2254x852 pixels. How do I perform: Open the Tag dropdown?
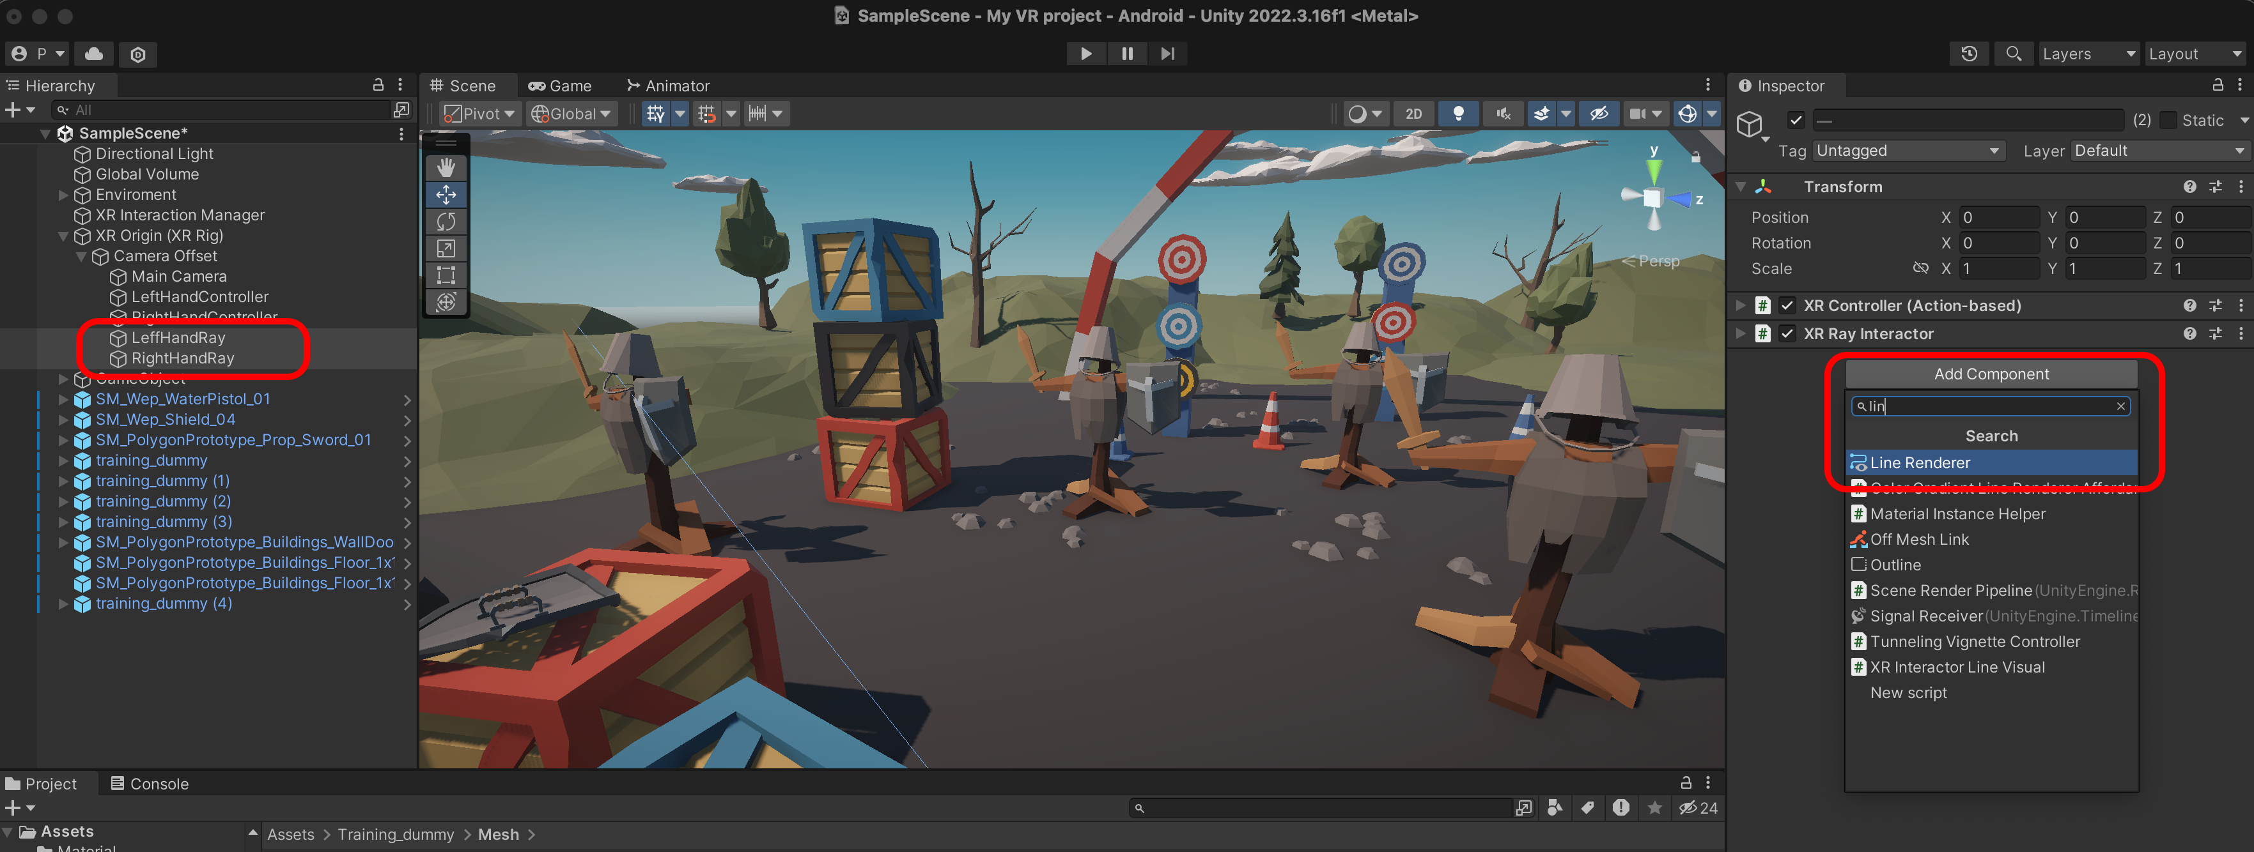pos(1908,151)
